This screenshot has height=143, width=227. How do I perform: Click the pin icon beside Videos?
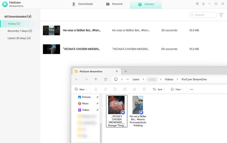pos(97,110)
